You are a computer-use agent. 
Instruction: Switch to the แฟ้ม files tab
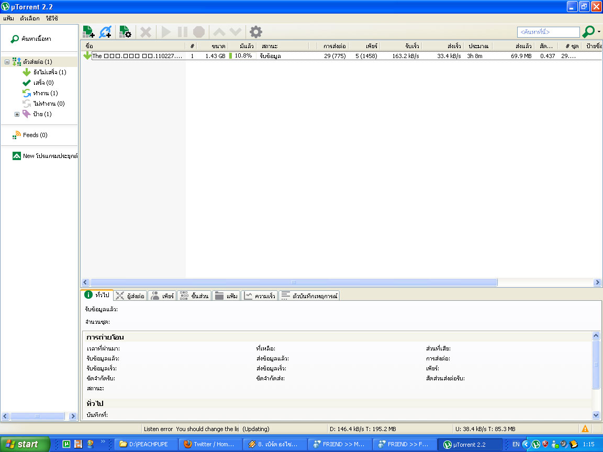click(x=226, y=296)
